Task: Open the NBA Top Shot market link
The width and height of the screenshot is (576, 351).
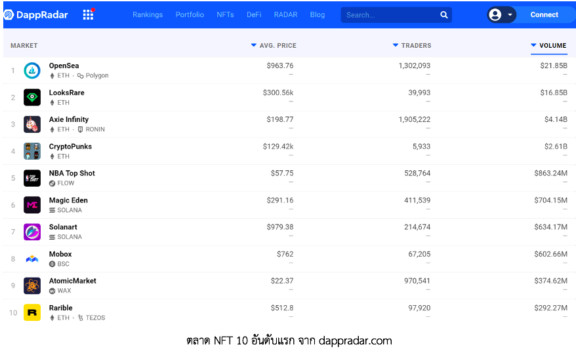Action: point(72,173)
